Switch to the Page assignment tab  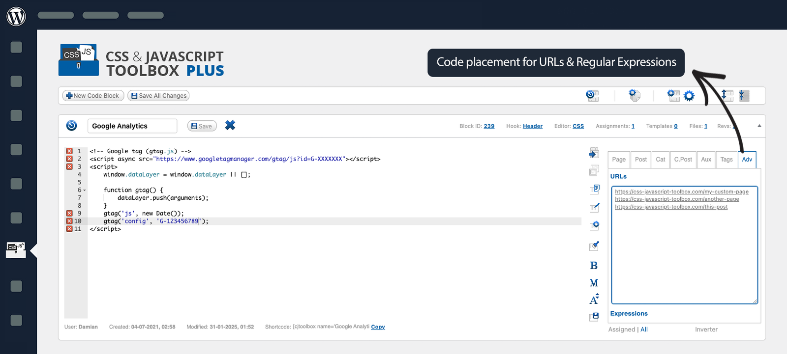(x=619, y=160)
